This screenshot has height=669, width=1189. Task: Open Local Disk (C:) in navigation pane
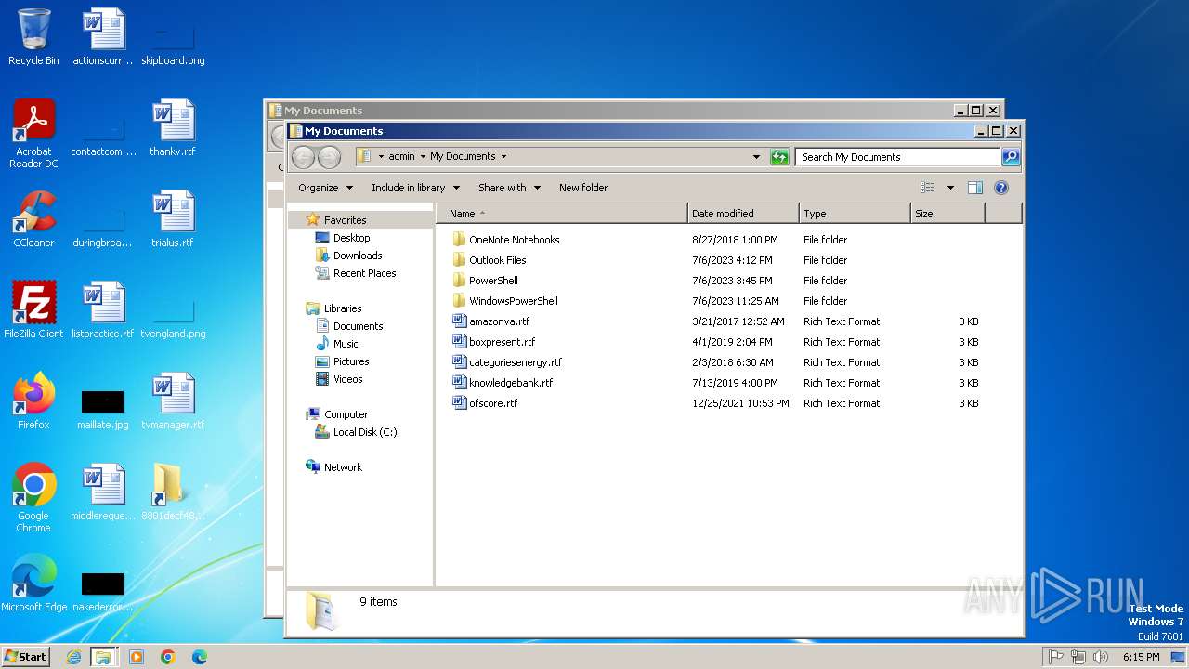365,432
